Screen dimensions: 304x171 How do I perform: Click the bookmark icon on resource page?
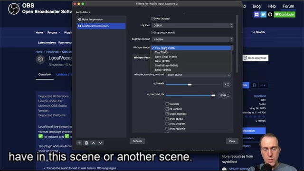[x=254, y=85]
